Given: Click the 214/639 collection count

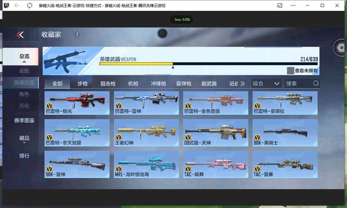Looking at the screenshot, I should coord(309,59).
